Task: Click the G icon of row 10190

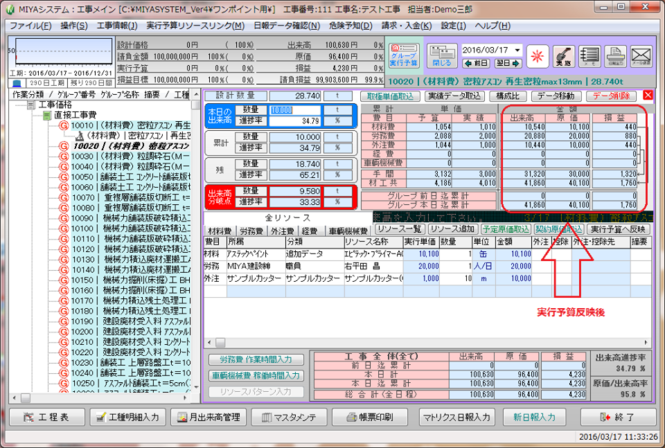Action: click(x=64, y=321)
